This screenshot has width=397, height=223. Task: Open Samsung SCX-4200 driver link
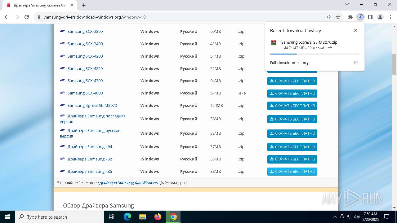[x=85, y=56]
